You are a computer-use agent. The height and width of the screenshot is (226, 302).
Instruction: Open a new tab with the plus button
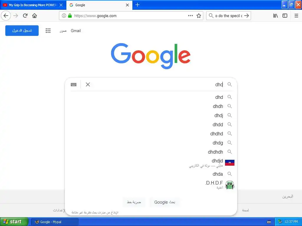point(137,5)
